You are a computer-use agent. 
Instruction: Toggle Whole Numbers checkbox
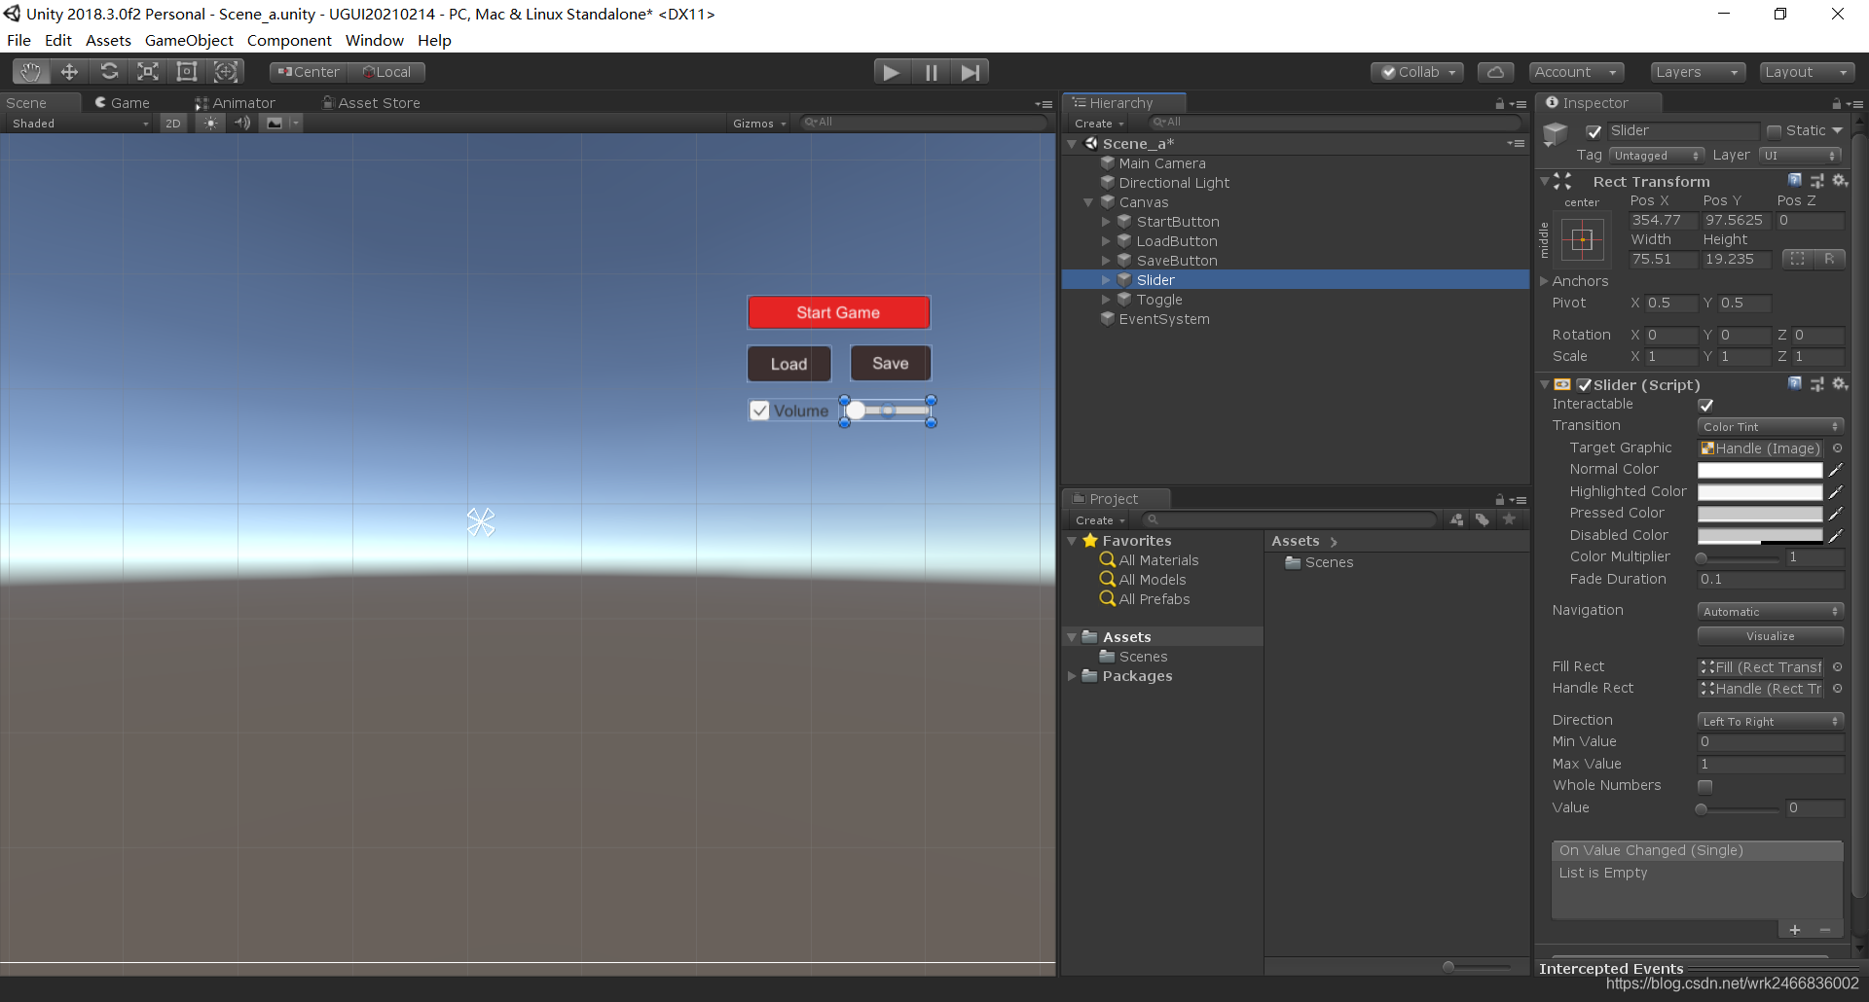pos(1705,786)
